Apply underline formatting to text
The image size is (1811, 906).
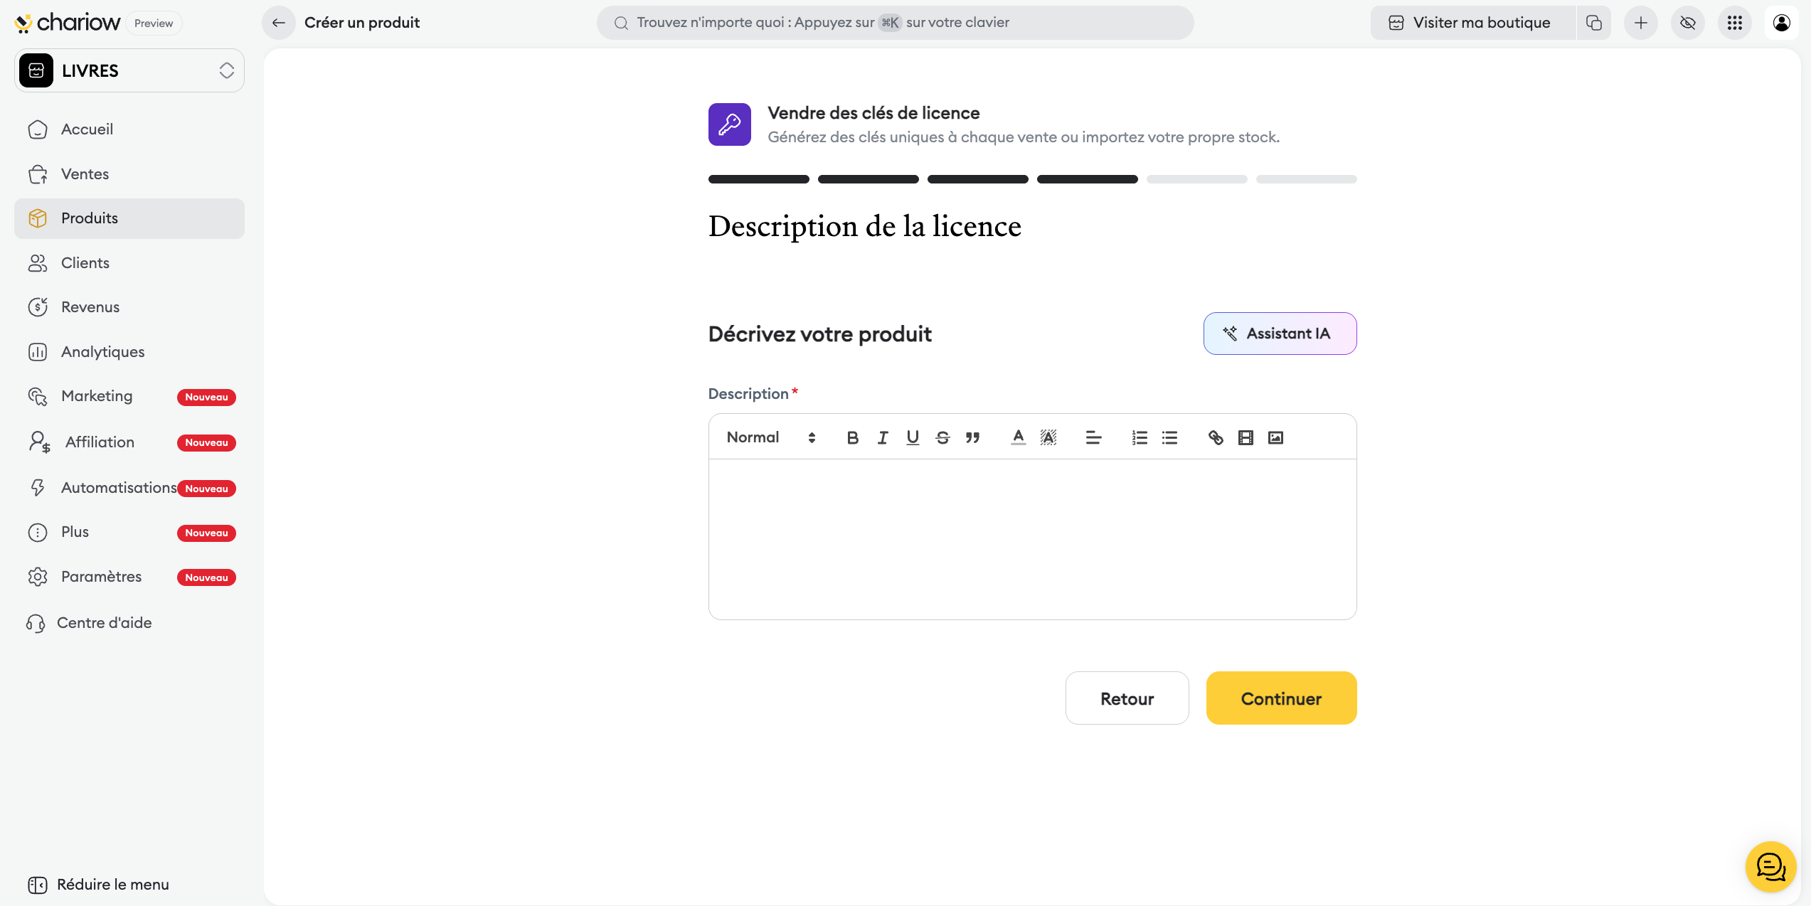coord(913,437)
